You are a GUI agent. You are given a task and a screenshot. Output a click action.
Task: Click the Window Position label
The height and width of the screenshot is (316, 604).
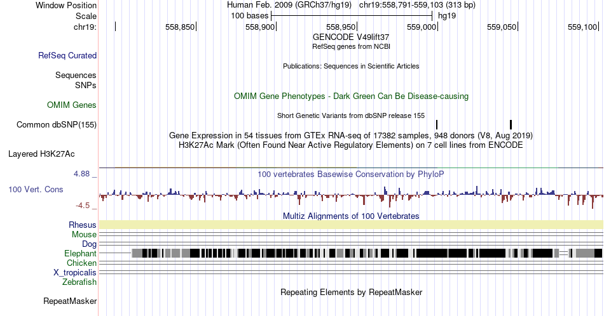66,5
